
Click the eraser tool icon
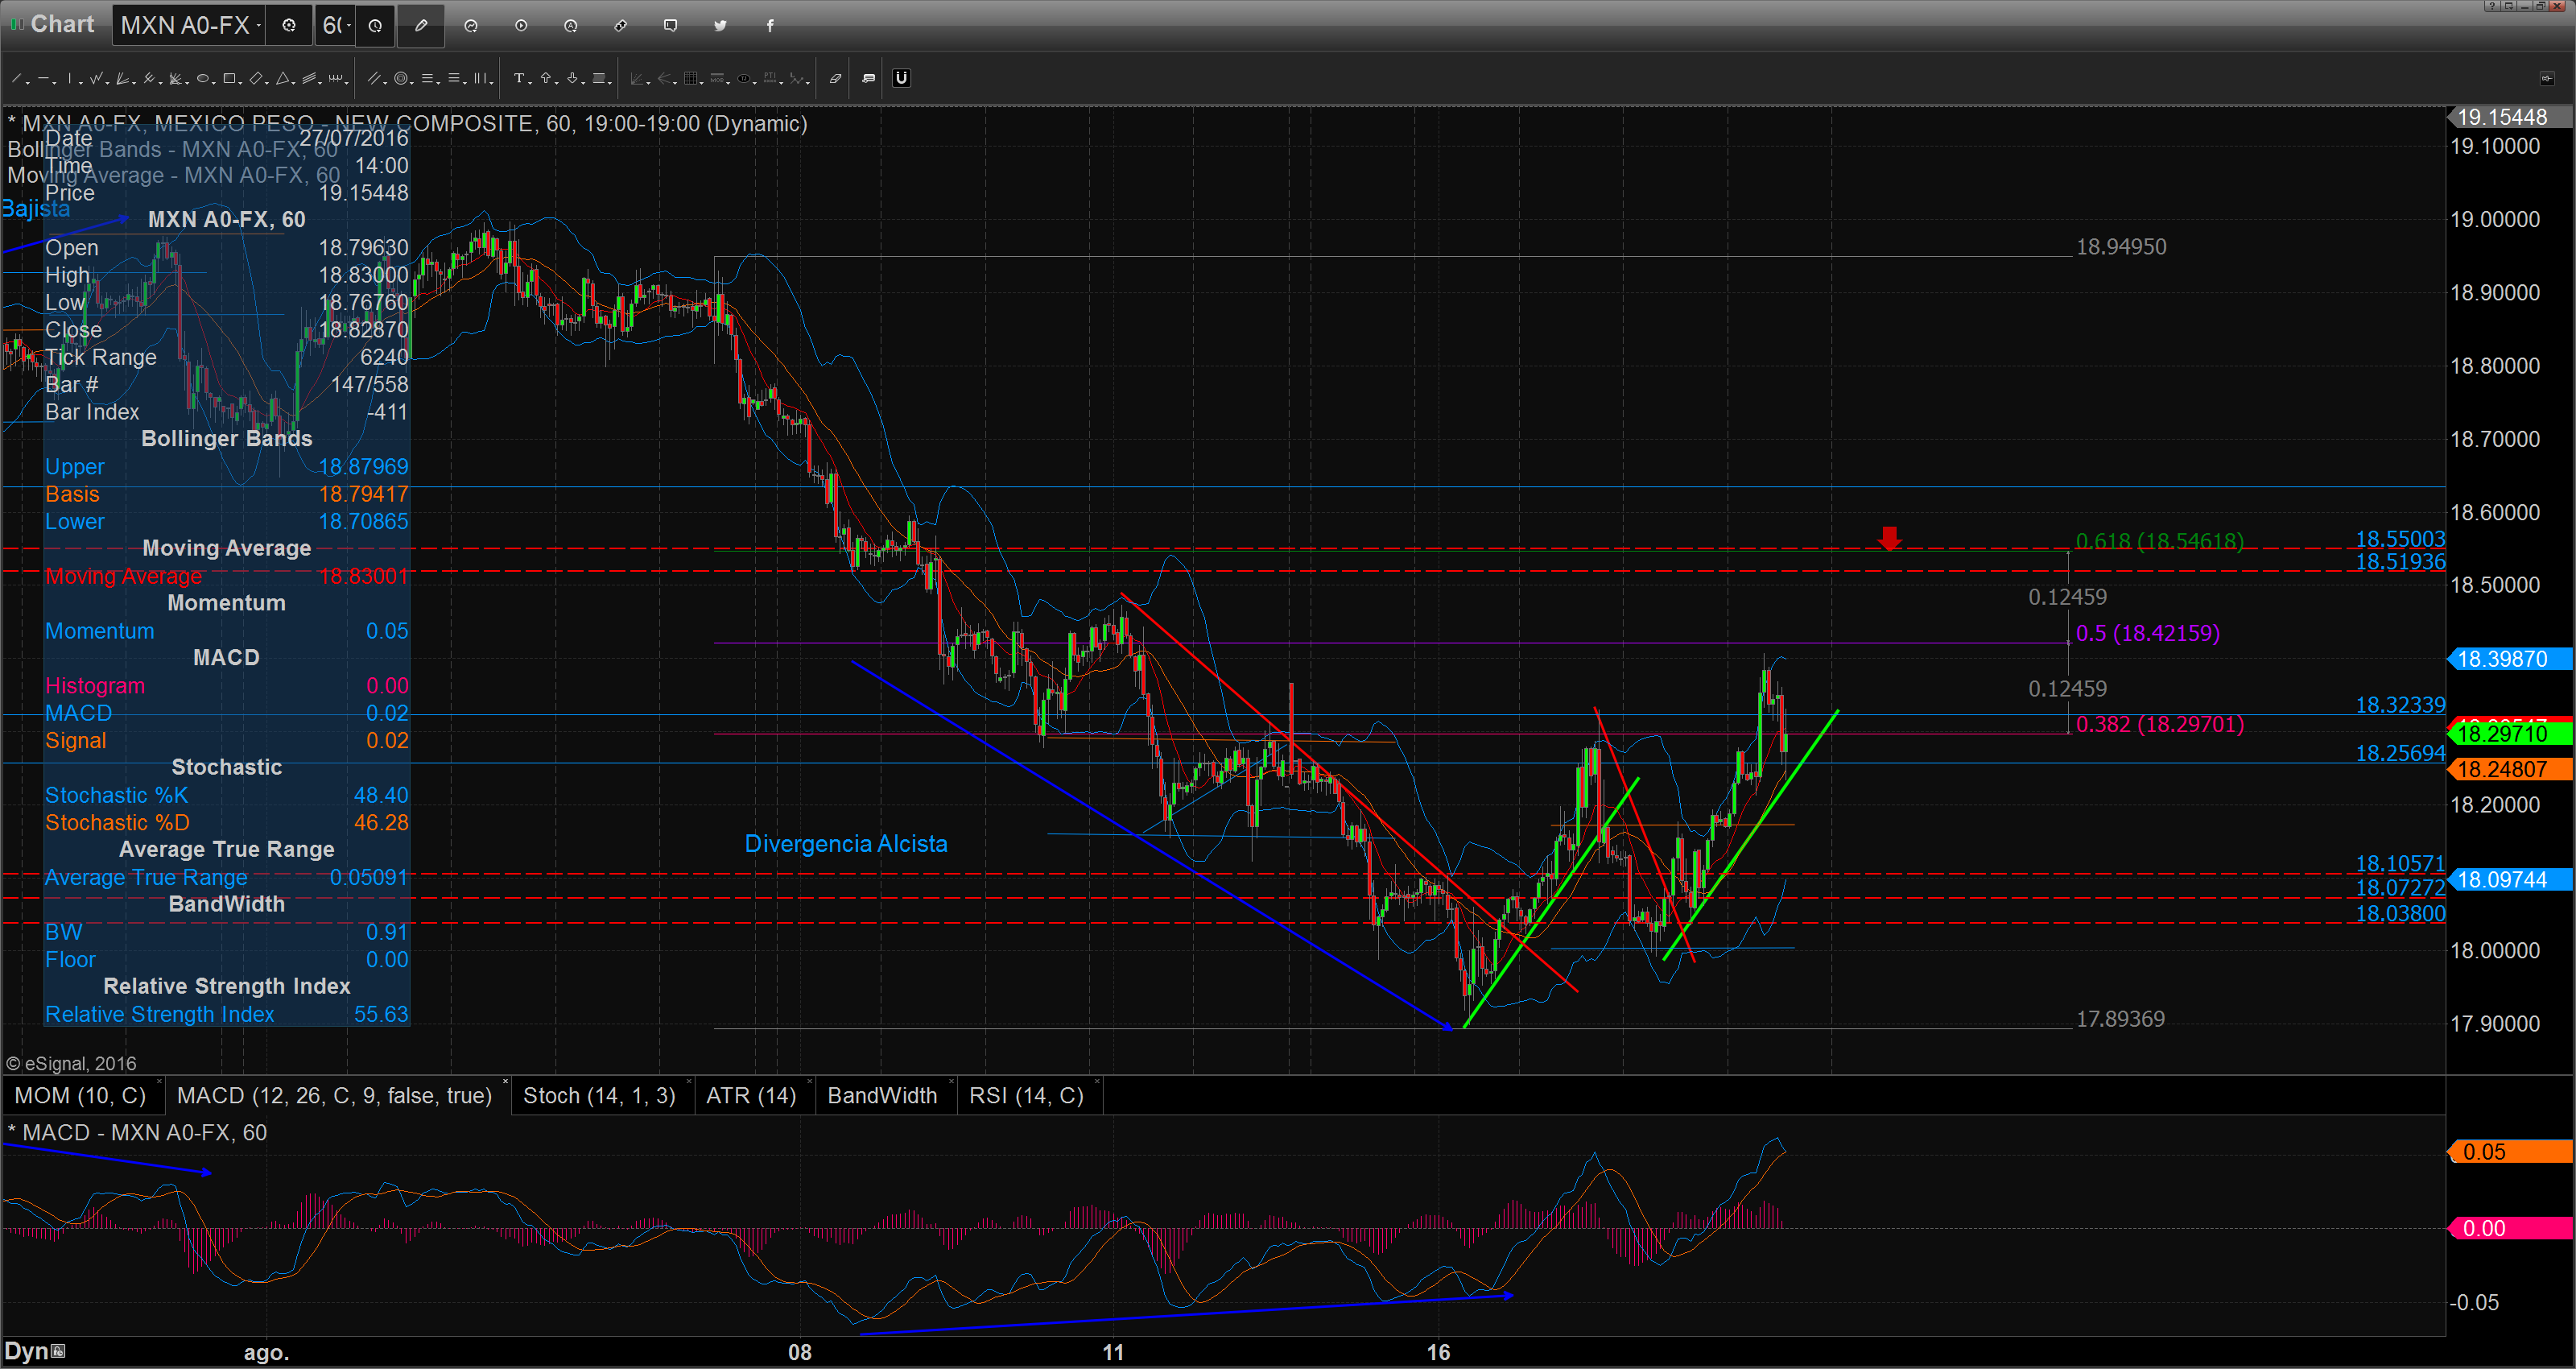[836, 78]
